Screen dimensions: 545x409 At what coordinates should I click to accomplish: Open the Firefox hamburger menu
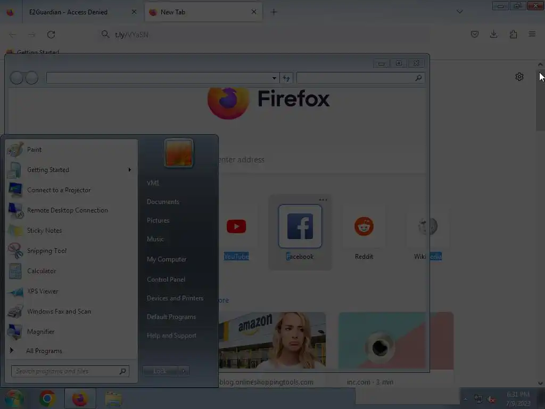[x=532, y=34]
